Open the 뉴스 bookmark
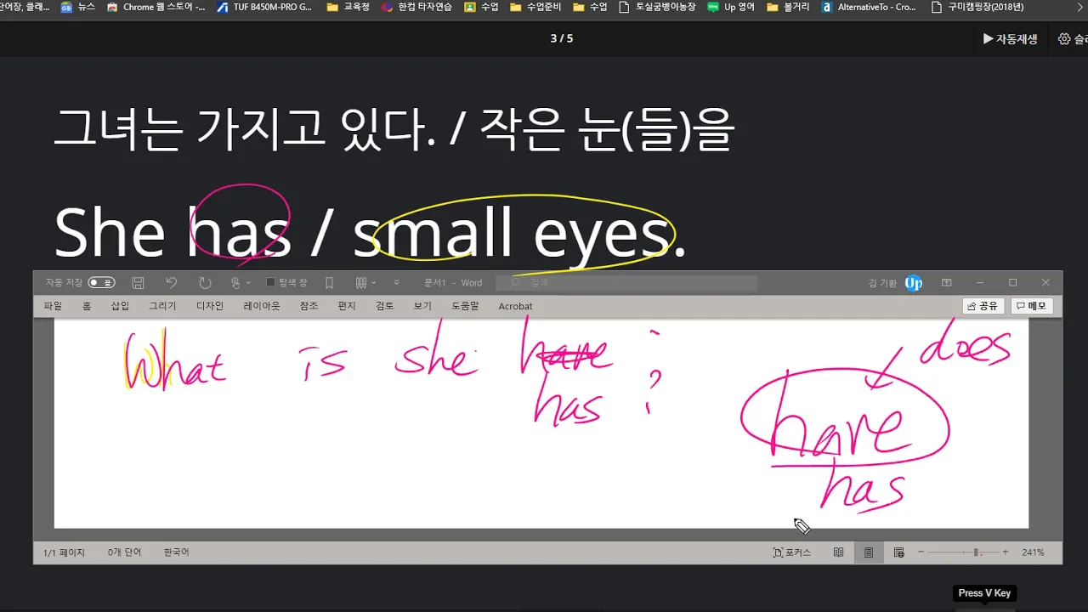The height and width of the screenshot is (612, 1088). tap(78, 7)
